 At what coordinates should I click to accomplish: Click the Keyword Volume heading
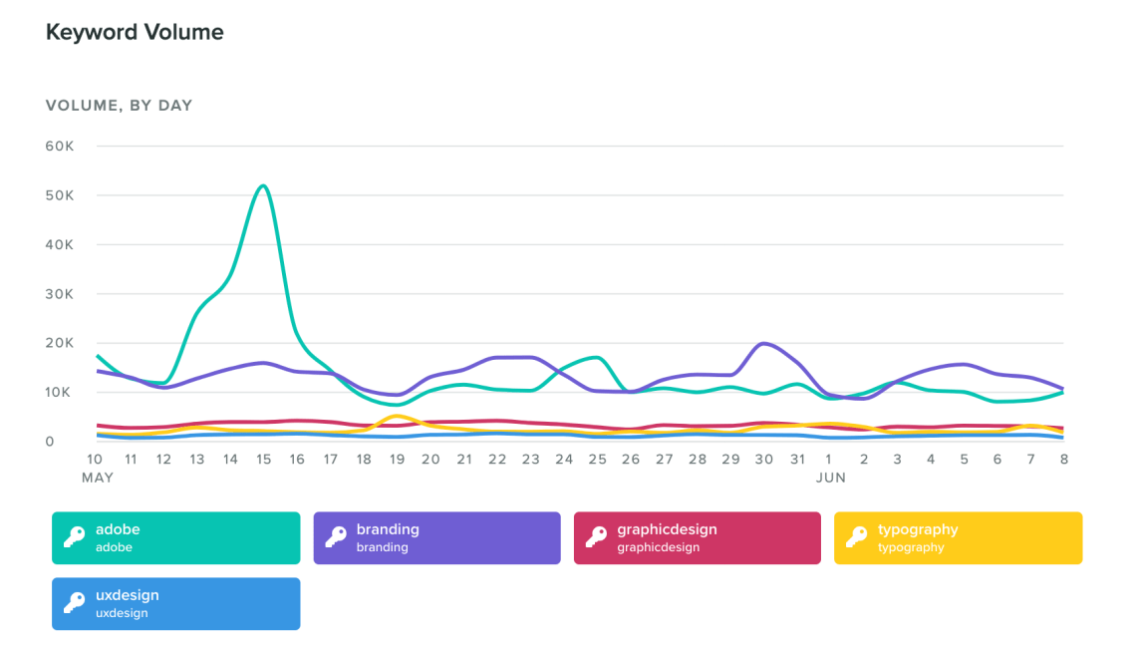134,32
